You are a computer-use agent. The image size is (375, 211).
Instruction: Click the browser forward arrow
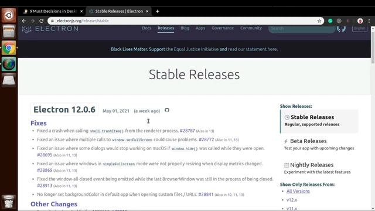coord(33,21)
